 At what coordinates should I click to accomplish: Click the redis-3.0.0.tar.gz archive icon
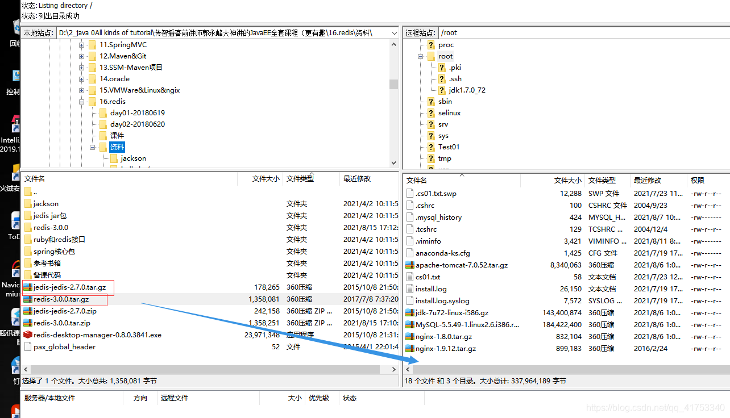(x=28, y=299)
